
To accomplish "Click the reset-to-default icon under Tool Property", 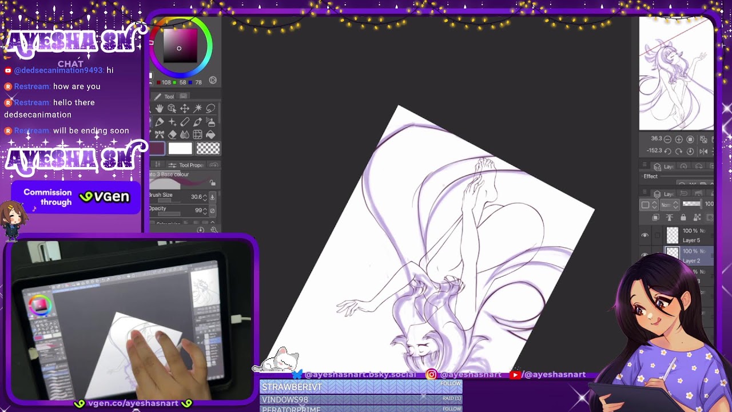I will (x=201, y=229).
